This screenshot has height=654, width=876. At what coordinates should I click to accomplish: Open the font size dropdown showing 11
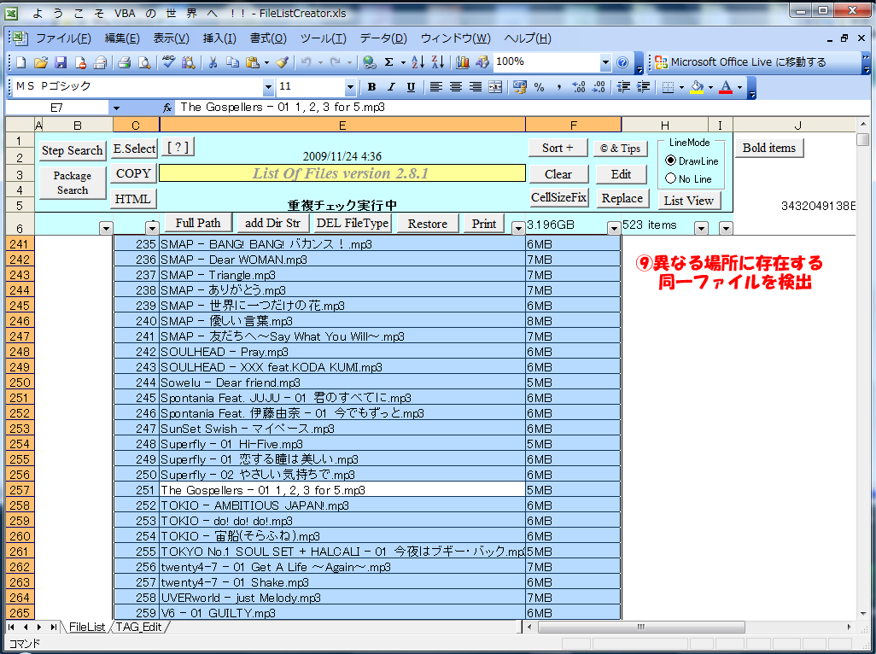[x=350, y=86]
